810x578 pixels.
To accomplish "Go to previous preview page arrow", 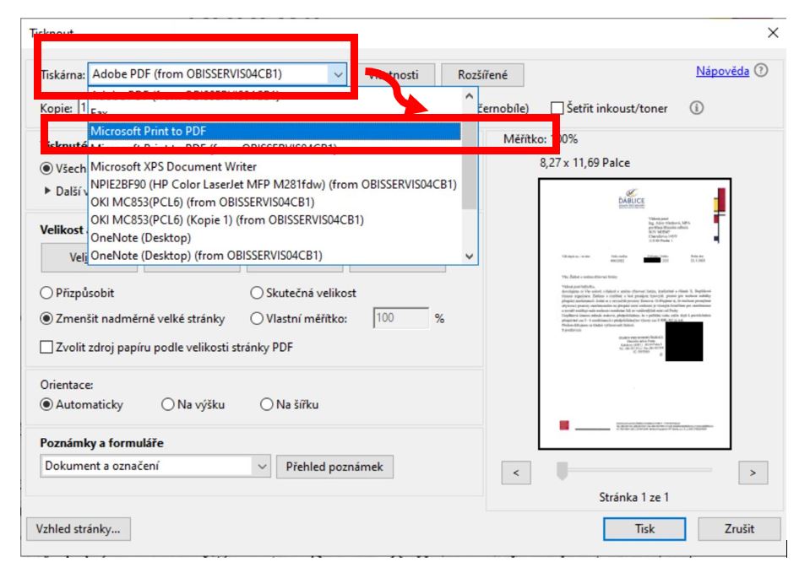I will [516, 473].
